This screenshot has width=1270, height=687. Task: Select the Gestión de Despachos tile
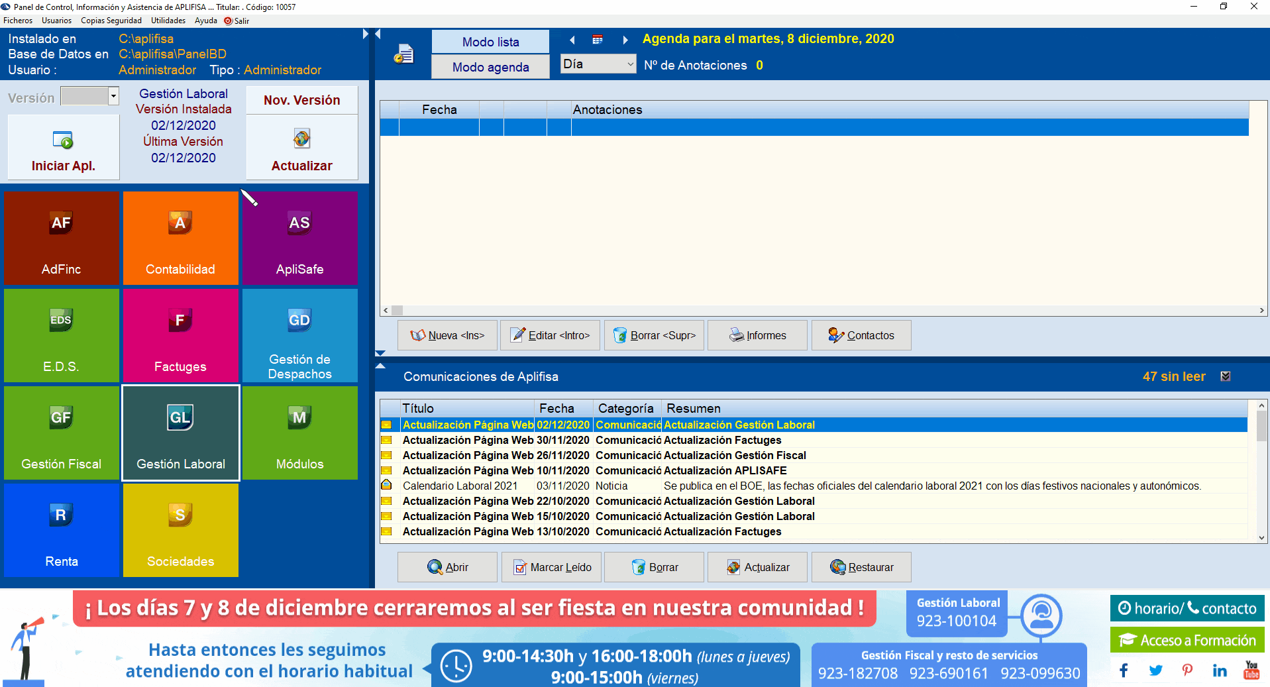coord(299,335)
